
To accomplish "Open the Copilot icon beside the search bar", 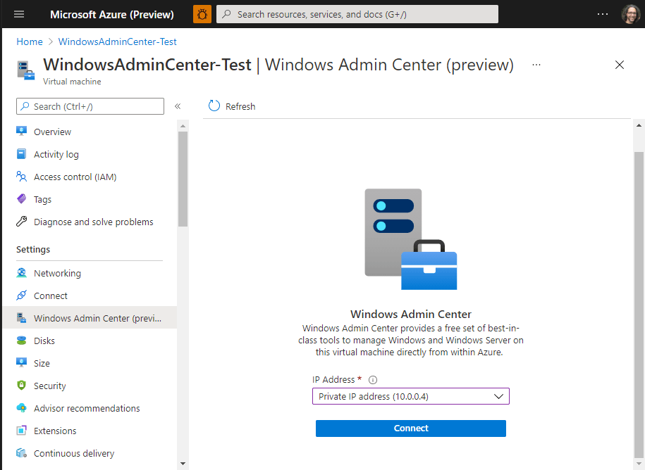I will [x=202, y=13].
